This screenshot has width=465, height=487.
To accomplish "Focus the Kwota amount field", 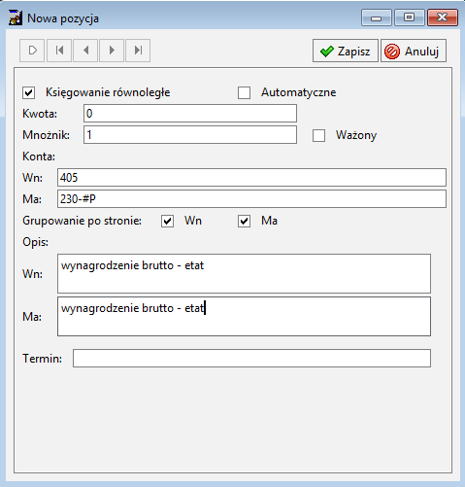I will [x=190, y=114].
